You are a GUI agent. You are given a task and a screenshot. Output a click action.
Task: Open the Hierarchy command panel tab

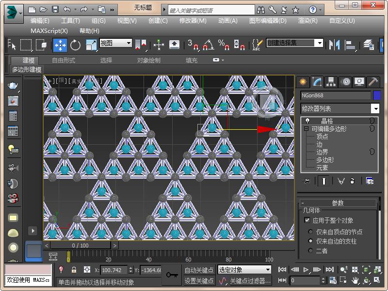[331, 82]
